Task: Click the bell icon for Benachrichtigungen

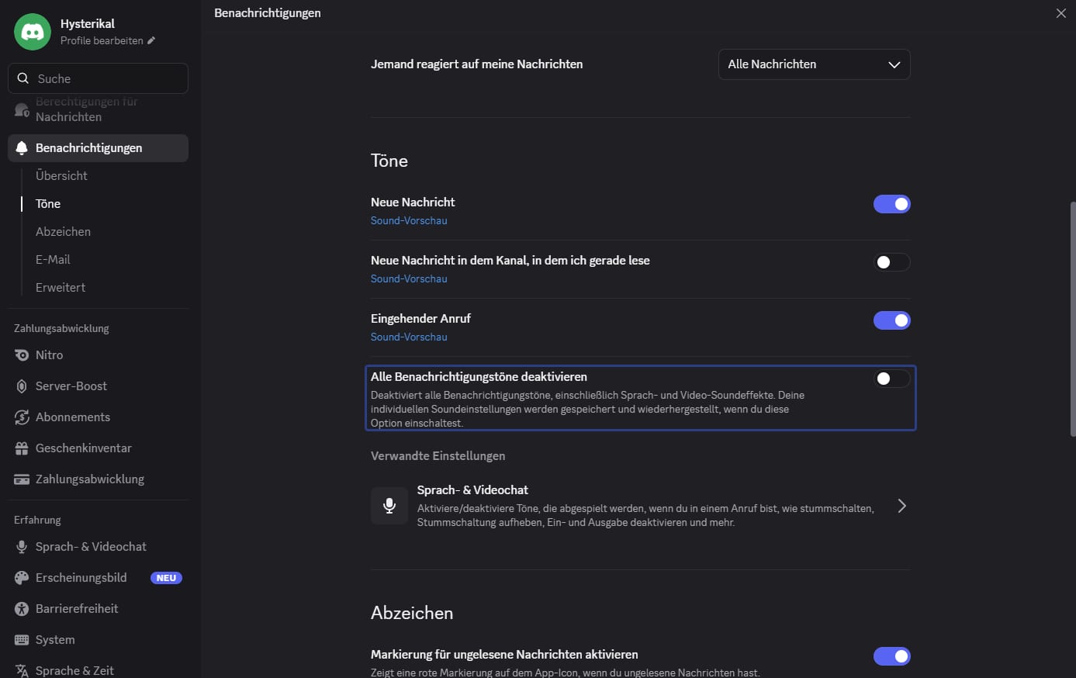Action: tap(22, 148)
